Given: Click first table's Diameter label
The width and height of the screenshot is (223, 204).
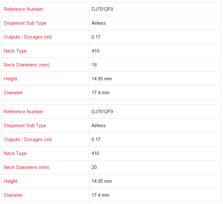Looking at the screenshot, I should click(13, 93).
